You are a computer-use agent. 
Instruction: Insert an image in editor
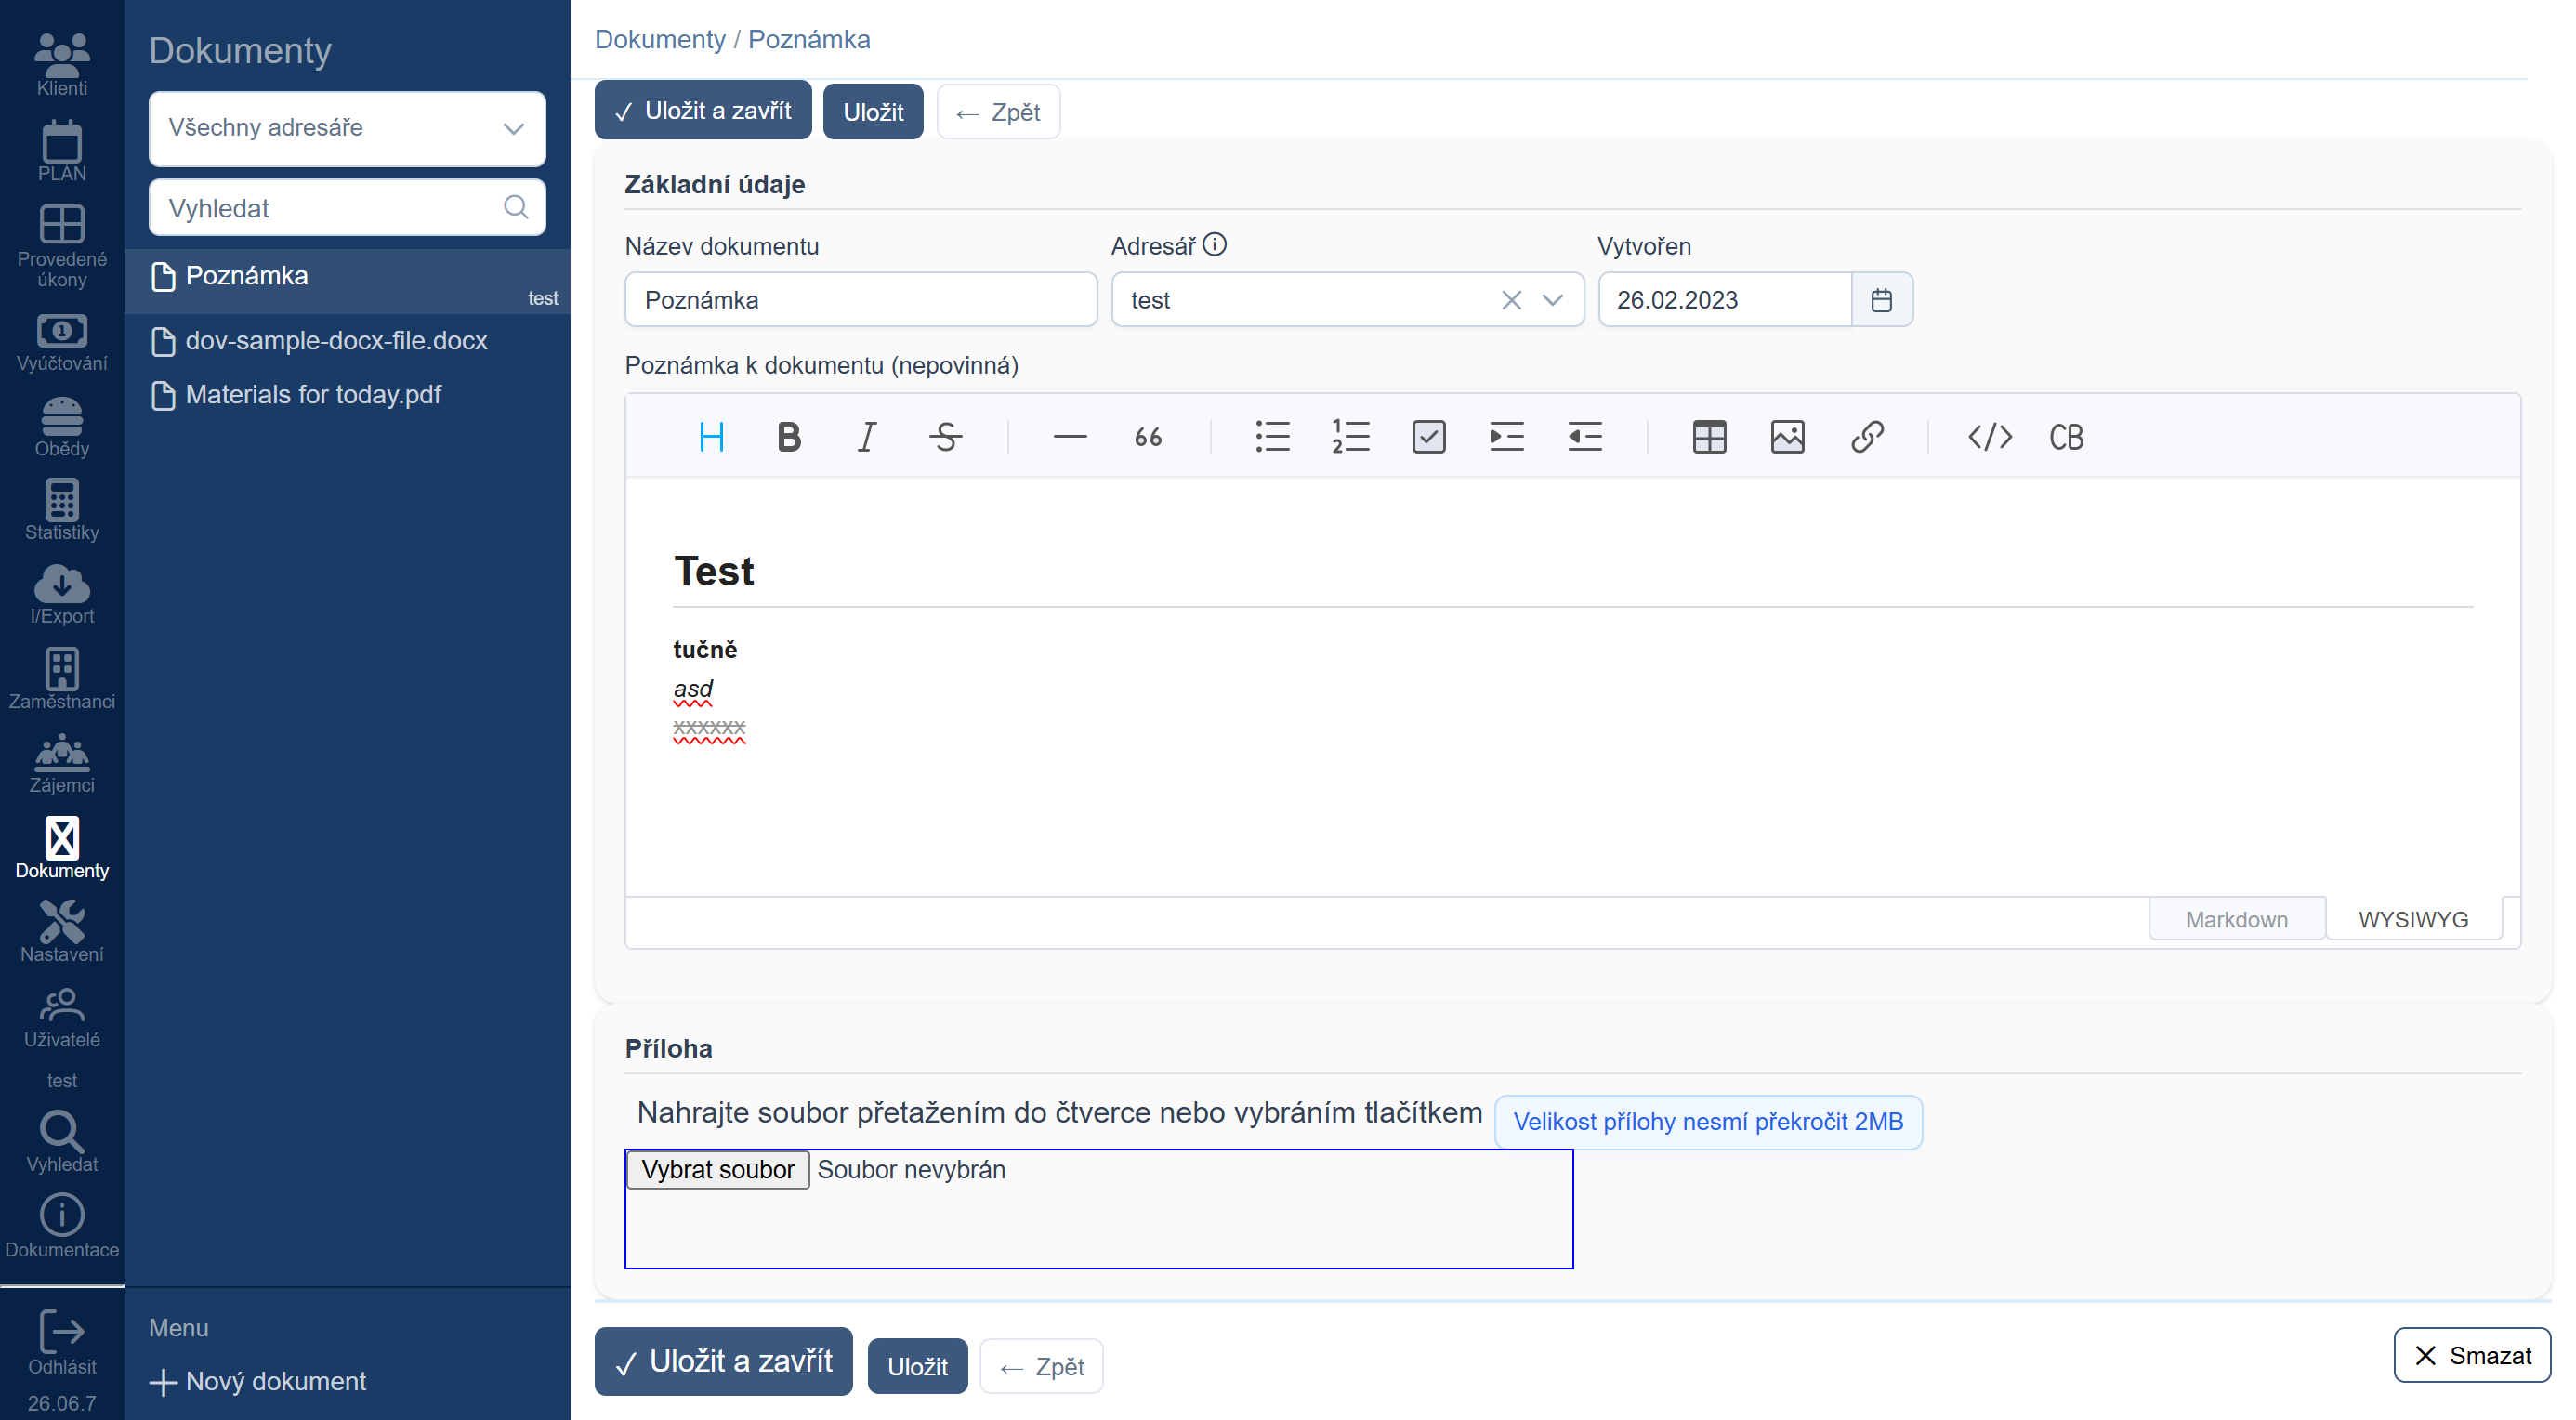[1788, 437]
